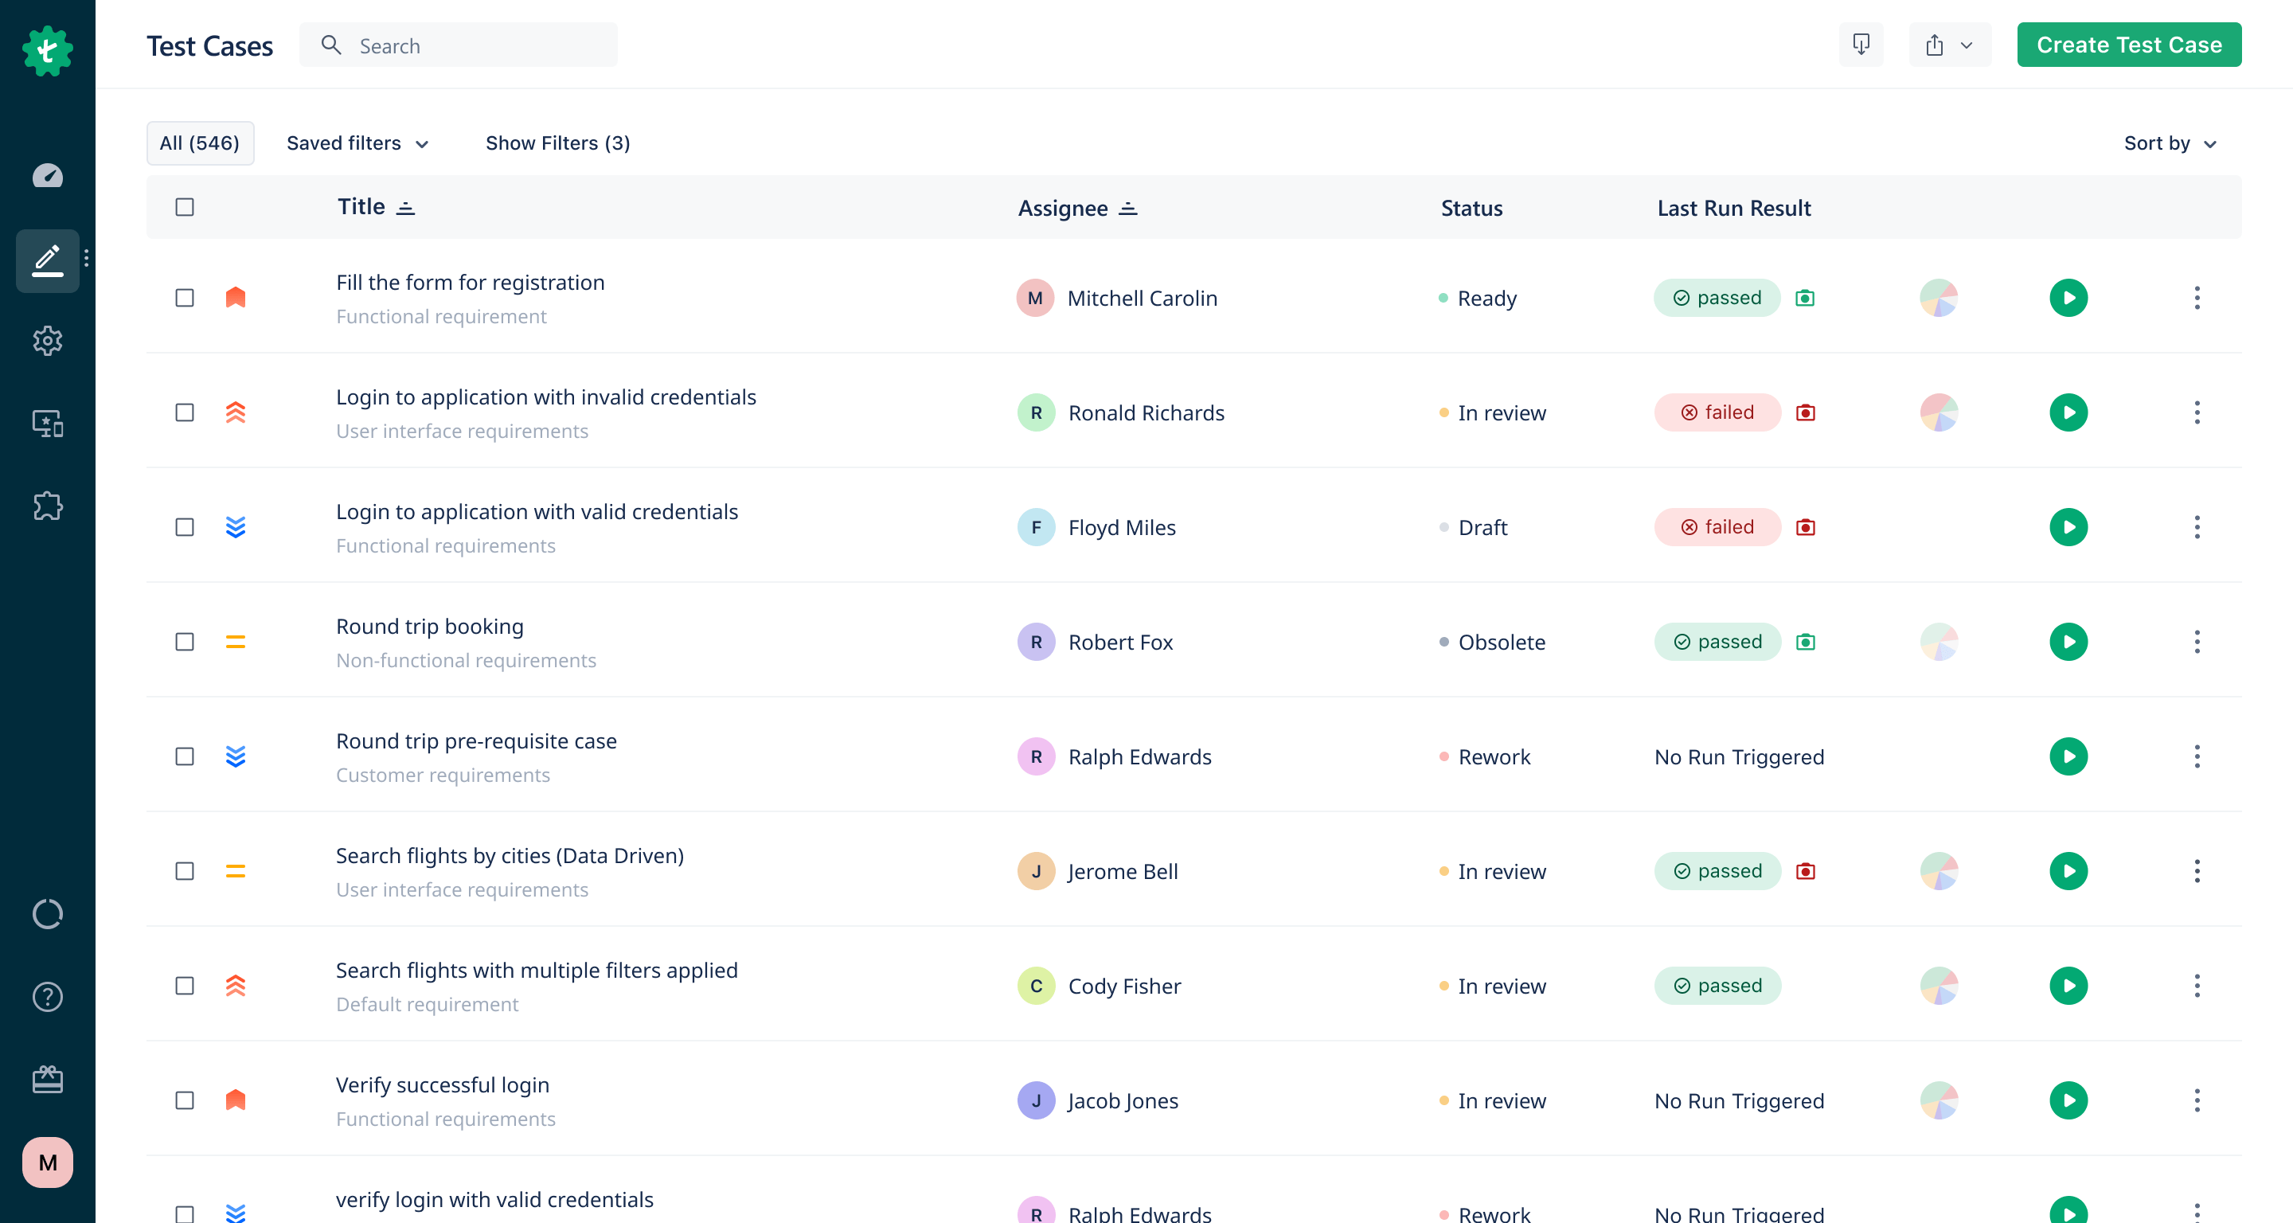Open the What's New gift icon
Viewport: 2293px width, 1223px height.
click(47, 1080)
